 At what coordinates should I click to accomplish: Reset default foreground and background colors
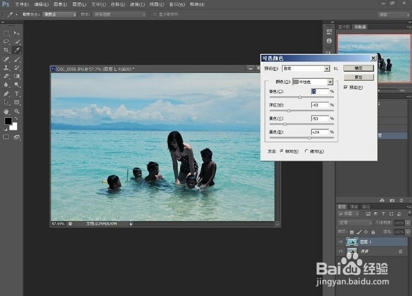click(6, 129)
